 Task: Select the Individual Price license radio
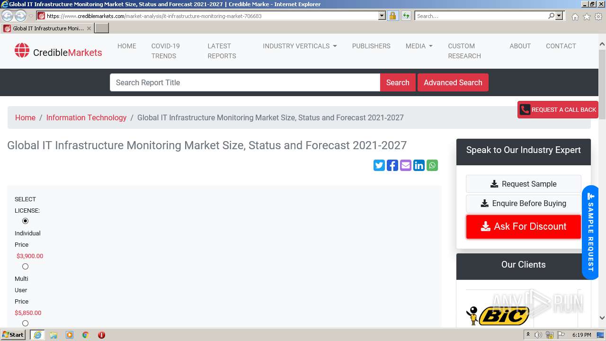(x=26, y=221)
